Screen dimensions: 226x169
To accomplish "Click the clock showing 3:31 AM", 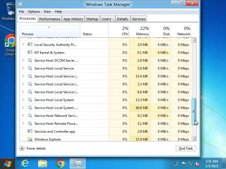I will click(x=212, y=164).
